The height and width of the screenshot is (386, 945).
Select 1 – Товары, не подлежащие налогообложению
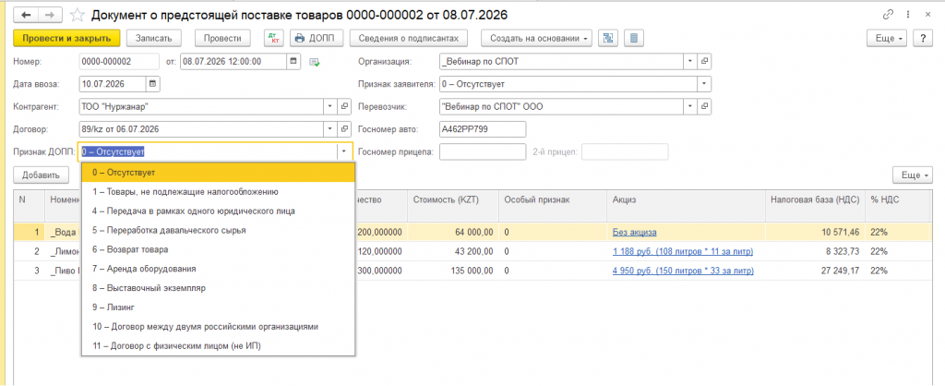point(218,192)
